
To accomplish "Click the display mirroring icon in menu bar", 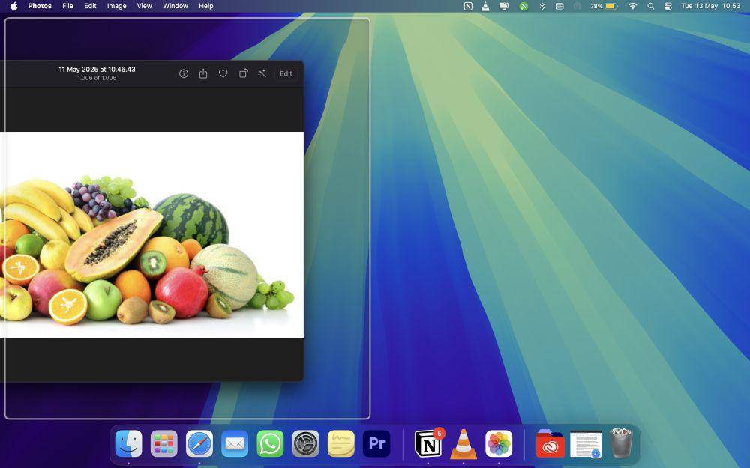I will pos(504,6).
